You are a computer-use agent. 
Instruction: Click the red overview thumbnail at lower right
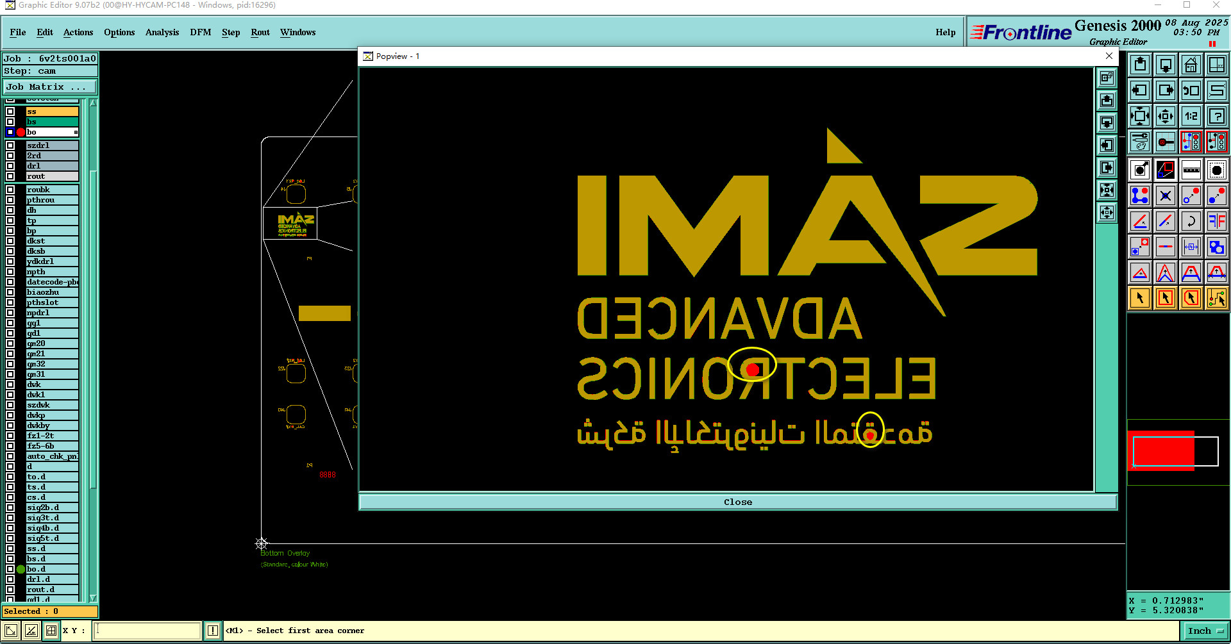tap(1162, 450)
